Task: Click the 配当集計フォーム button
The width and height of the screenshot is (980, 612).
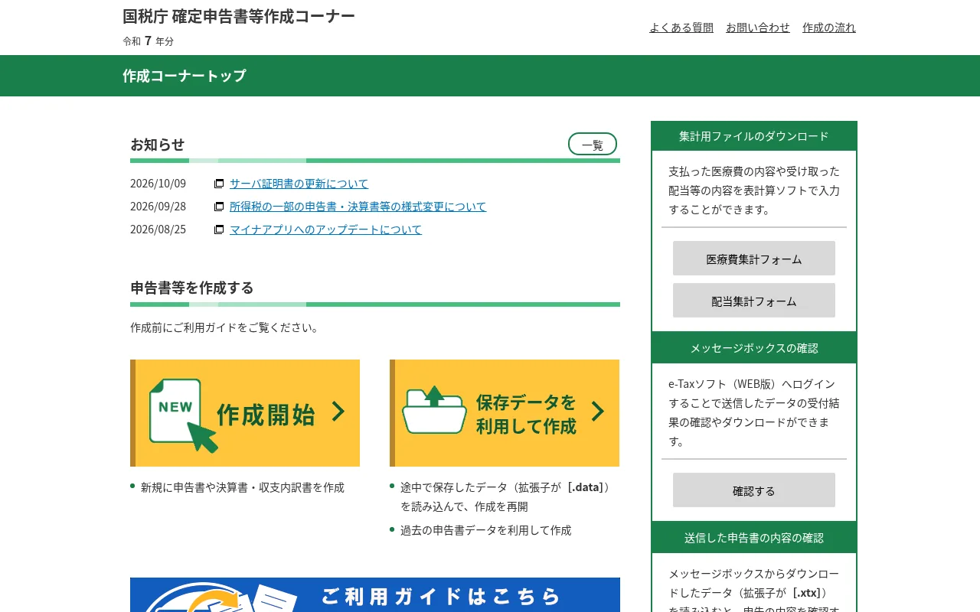Action: [x=754, y=301]
